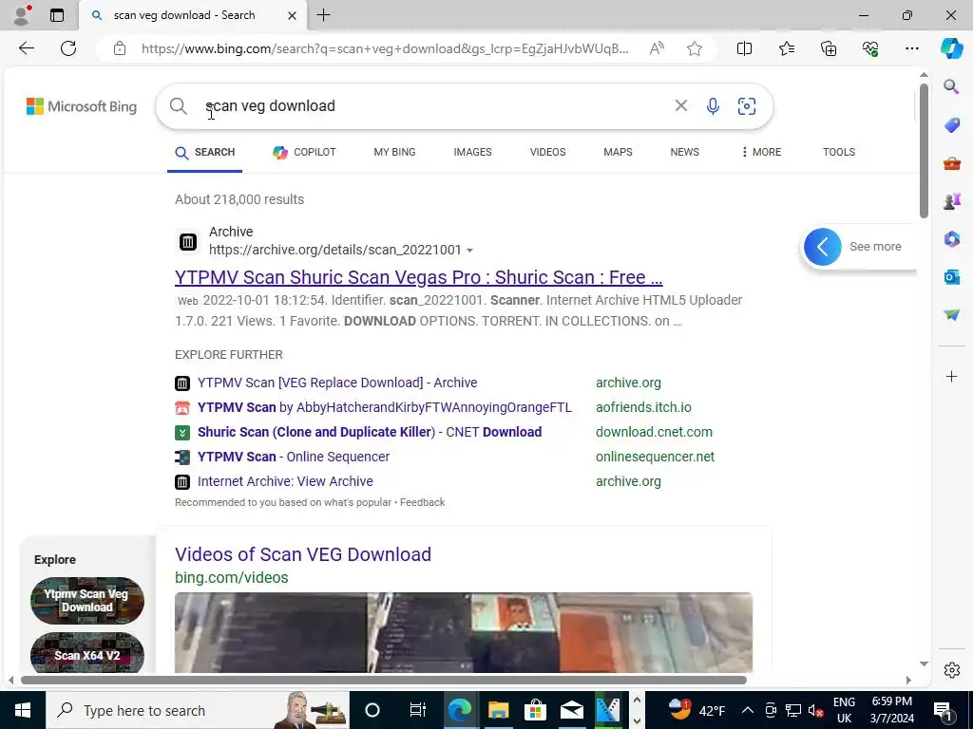
Task: Open the bing.com/videos link
Action: click(232, 578)
